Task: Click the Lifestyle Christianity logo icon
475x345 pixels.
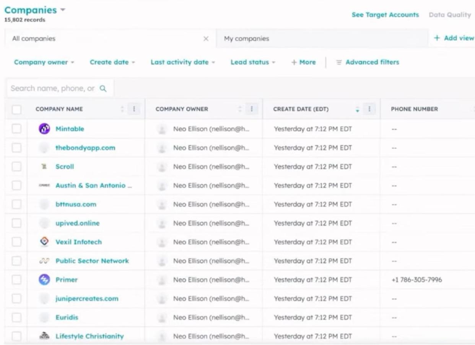Action: pyautogui.click(x=44, y=336)
